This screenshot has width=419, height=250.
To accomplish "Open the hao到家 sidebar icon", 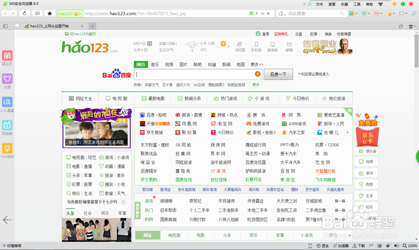I will 7,148.
